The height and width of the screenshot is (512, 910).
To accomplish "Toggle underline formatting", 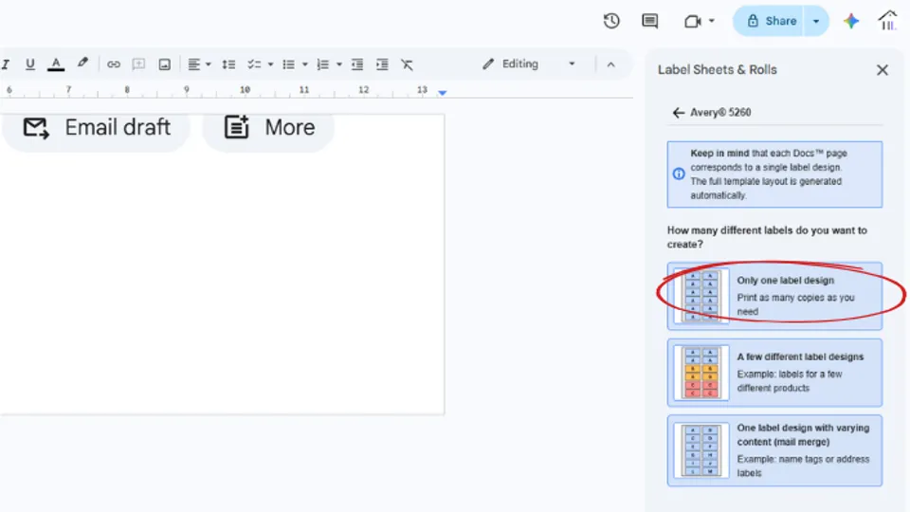I will 30,64.
